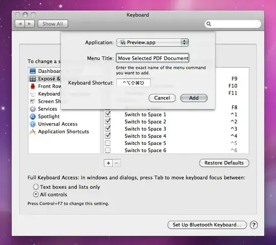Uncheck the Switch to Space 3 checkbox
276x245 pixels.
tap(108, 129)
